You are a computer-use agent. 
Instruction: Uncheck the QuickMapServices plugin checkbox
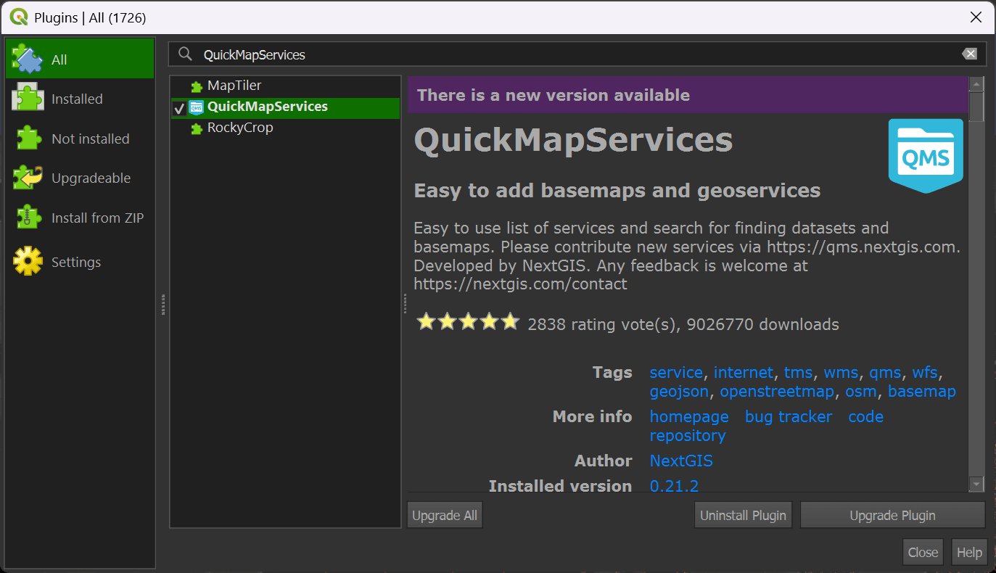(179, 108)
